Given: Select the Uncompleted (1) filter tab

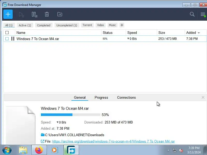Looking at the screenshot, I should (x=67, y=25).
